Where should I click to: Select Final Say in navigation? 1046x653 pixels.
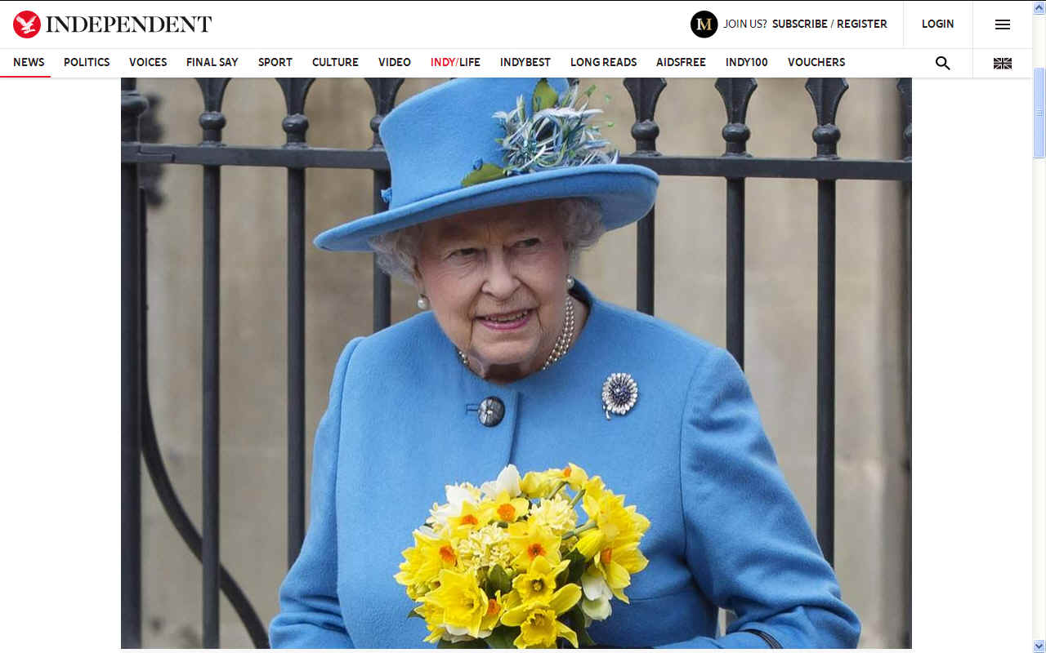pyautogui.click(x=212, y=62)
